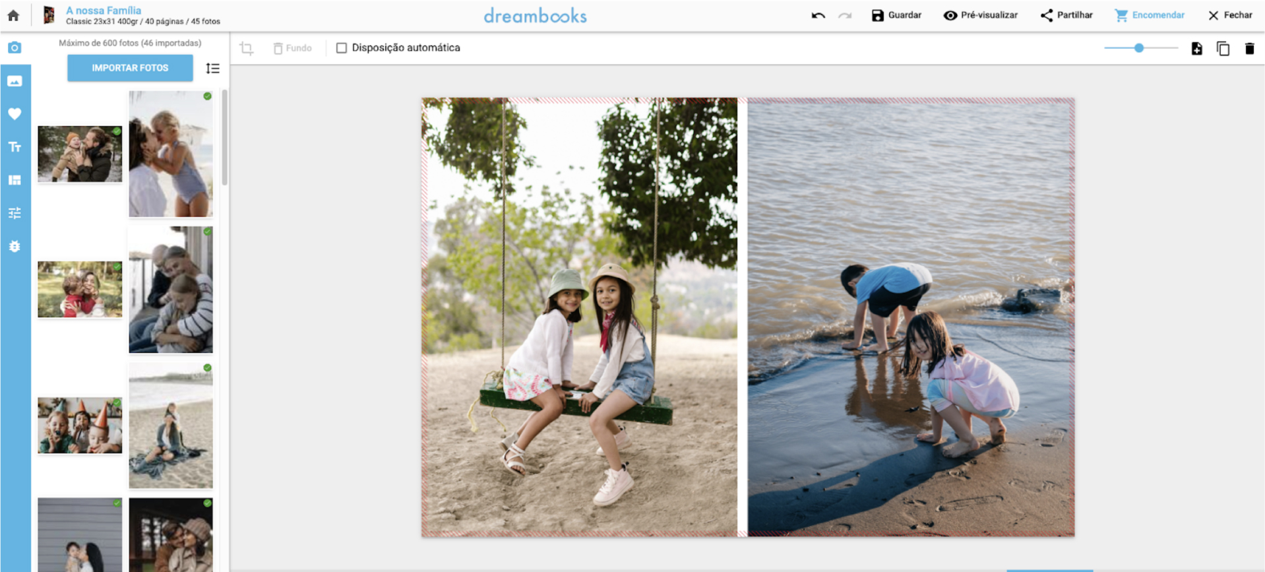Enable Disposição automática checkbox

(x=342, y=48)
